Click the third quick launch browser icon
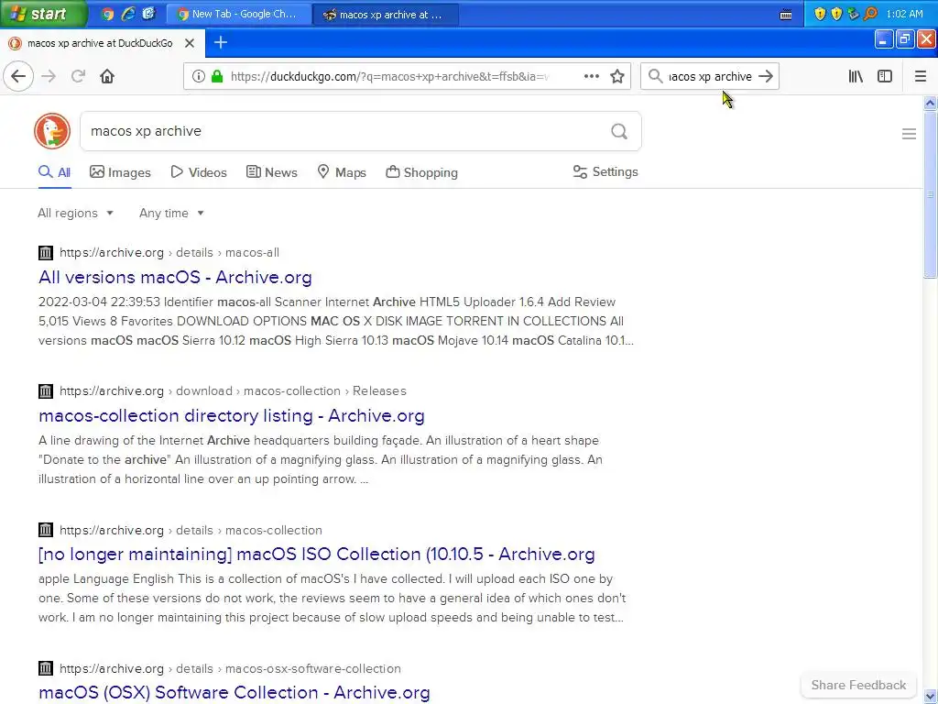The image size is (938, 704). [148, 14]
